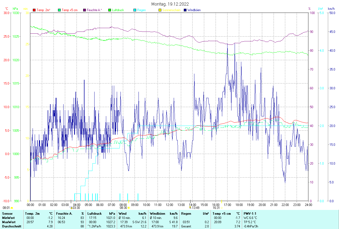
Task: Click the 'hPa' axis unit label at top
Action: tap(15, 9)
